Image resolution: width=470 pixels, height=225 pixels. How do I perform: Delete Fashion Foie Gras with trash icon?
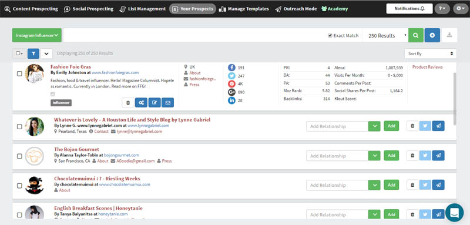(128, 102)
